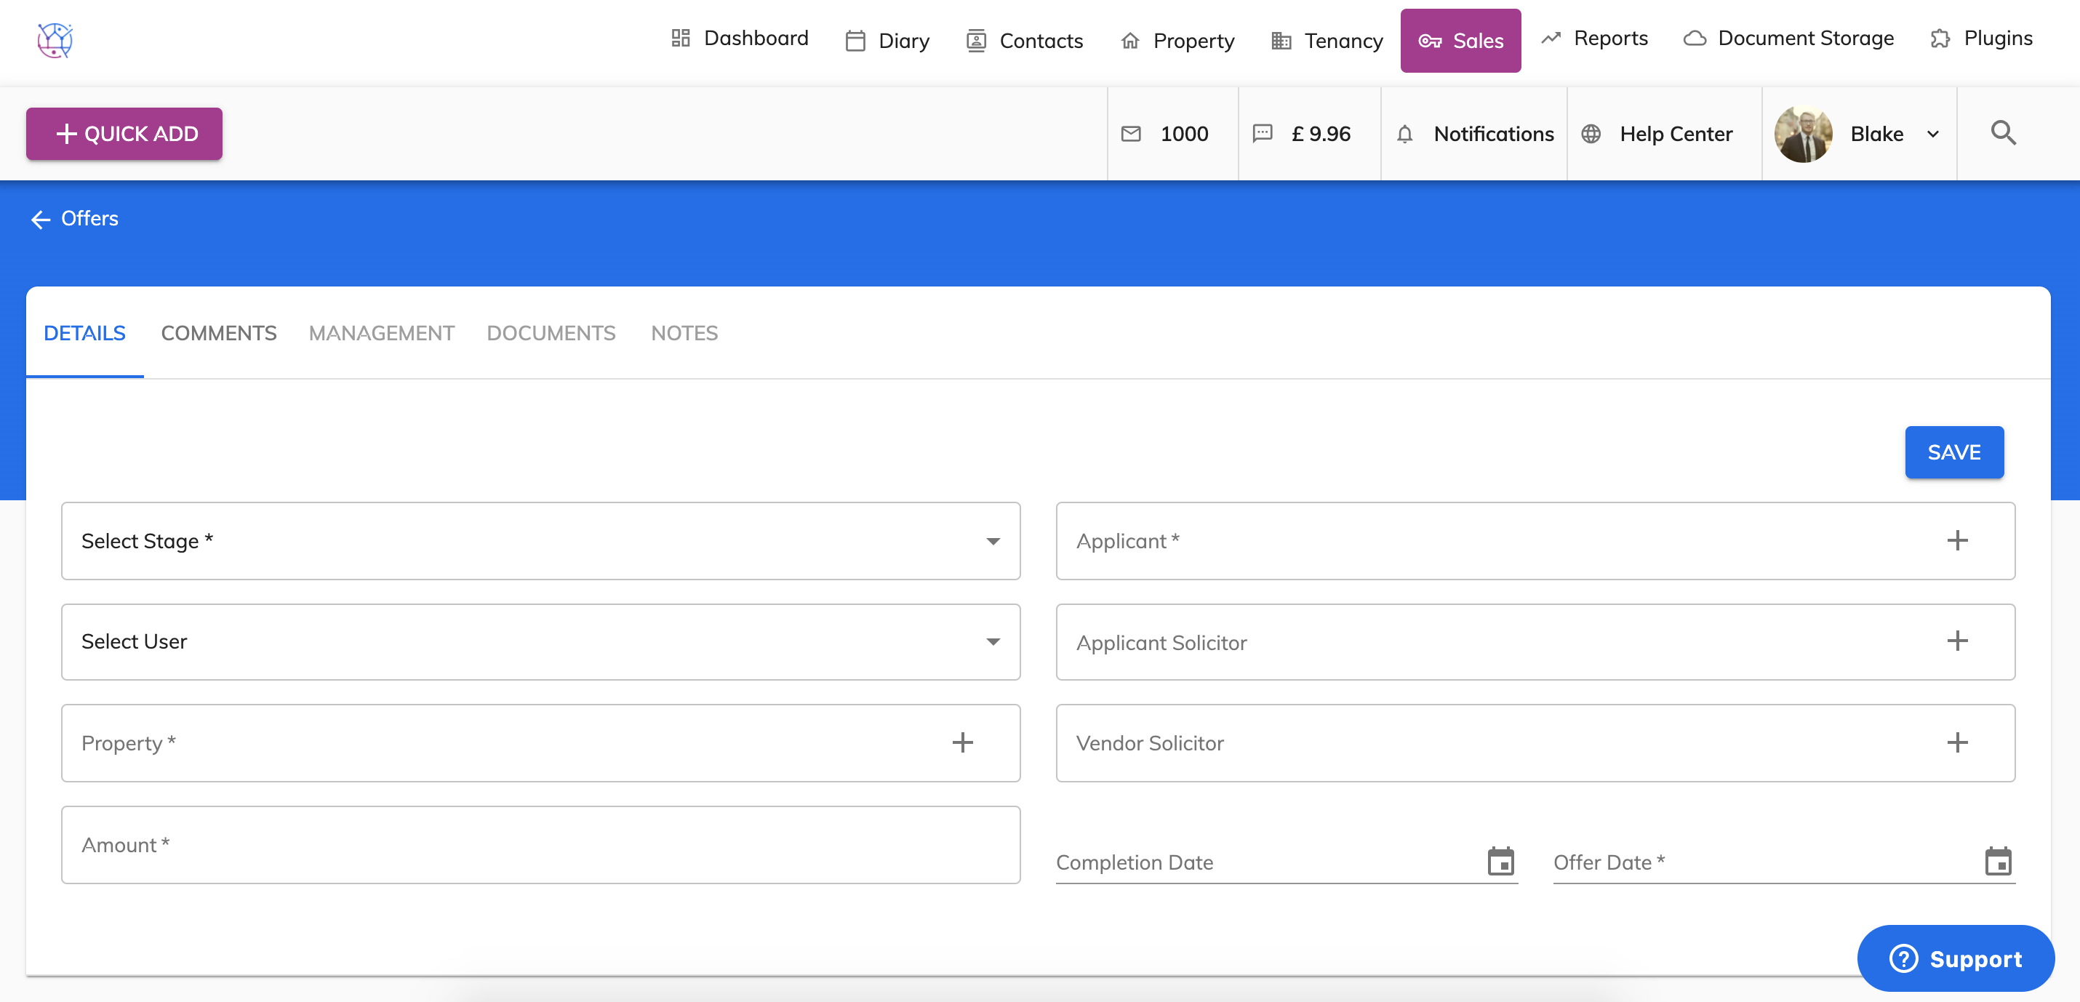Open the Completion Date calendar picker
This screenshot has height=1002, width=2080.
click(1500, 862)
